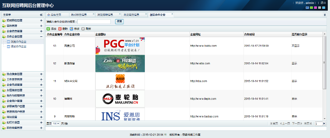The image size is (330, 138).
Task: Click the page icon beside 浏览合作企业
Action: point(9,42)
